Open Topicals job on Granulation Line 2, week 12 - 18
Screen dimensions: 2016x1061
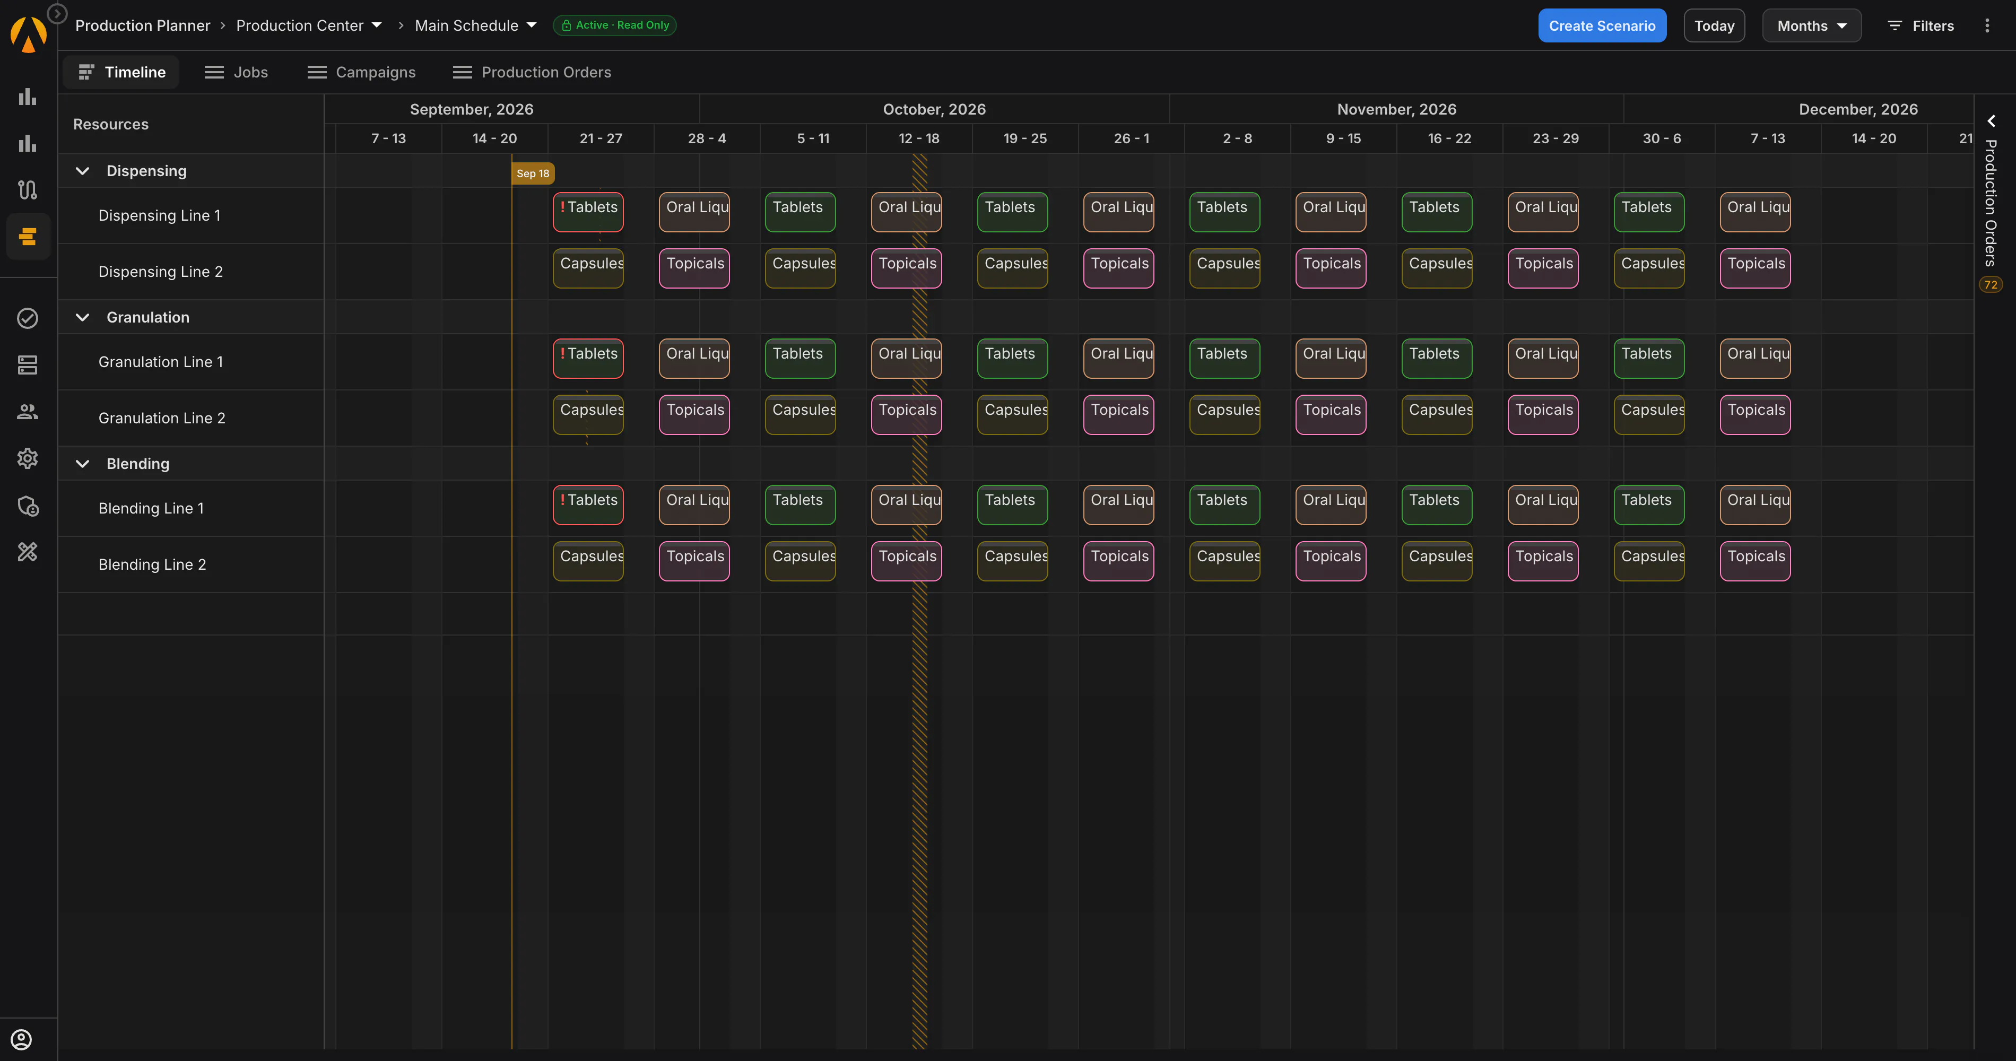pos(906,415)
